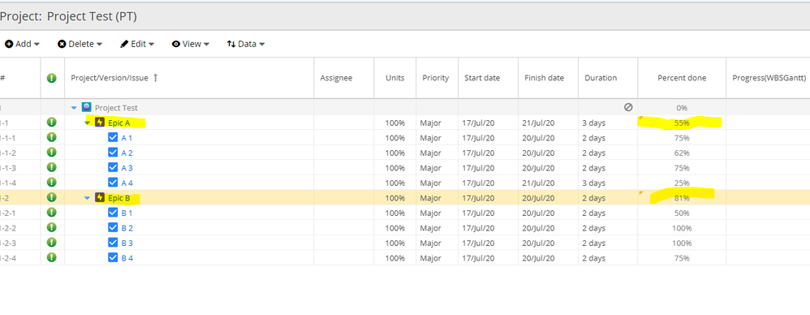This screenshot has height=315, width=810.
Task: Collapse the Project Test tree node
Action: point(74,108)
